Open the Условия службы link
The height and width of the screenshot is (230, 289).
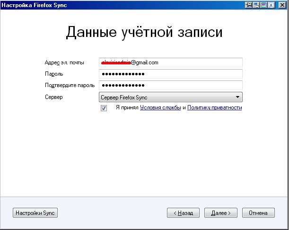pyautogui.click(x=160, y=107)
